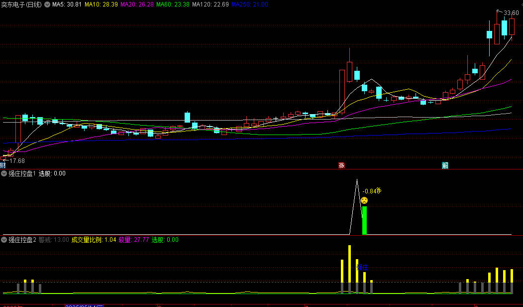The width and height of the screenshot is (523, 307).
Task: Click the 奕东电子(日线) stock title
Action: pos(22,4)
